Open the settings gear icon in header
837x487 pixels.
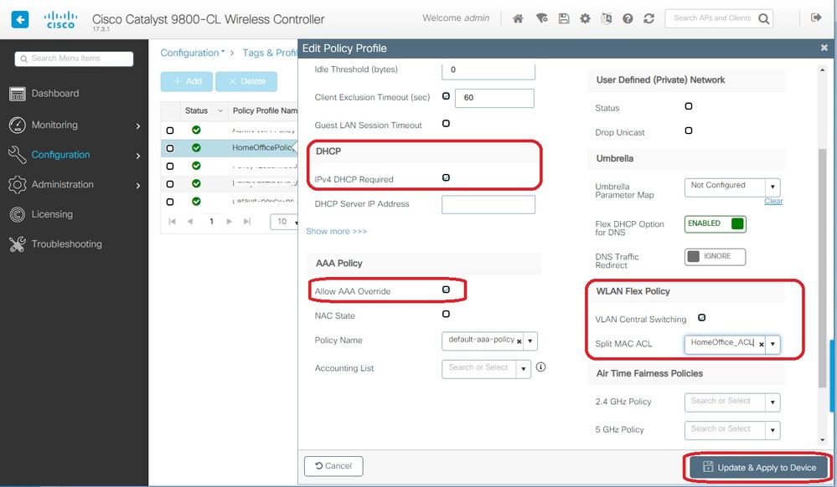coord(585,18)
